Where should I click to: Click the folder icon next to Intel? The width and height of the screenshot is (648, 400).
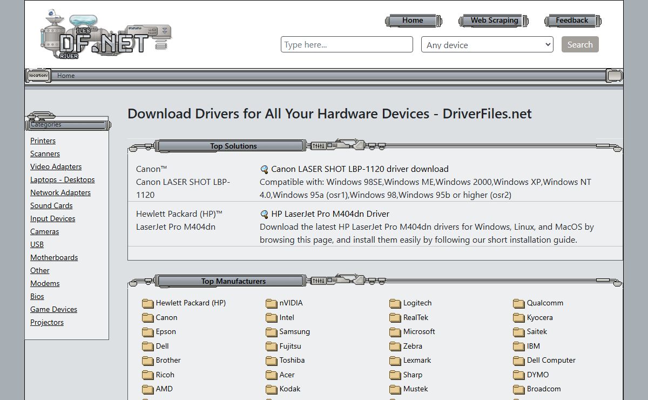[272, 318]
